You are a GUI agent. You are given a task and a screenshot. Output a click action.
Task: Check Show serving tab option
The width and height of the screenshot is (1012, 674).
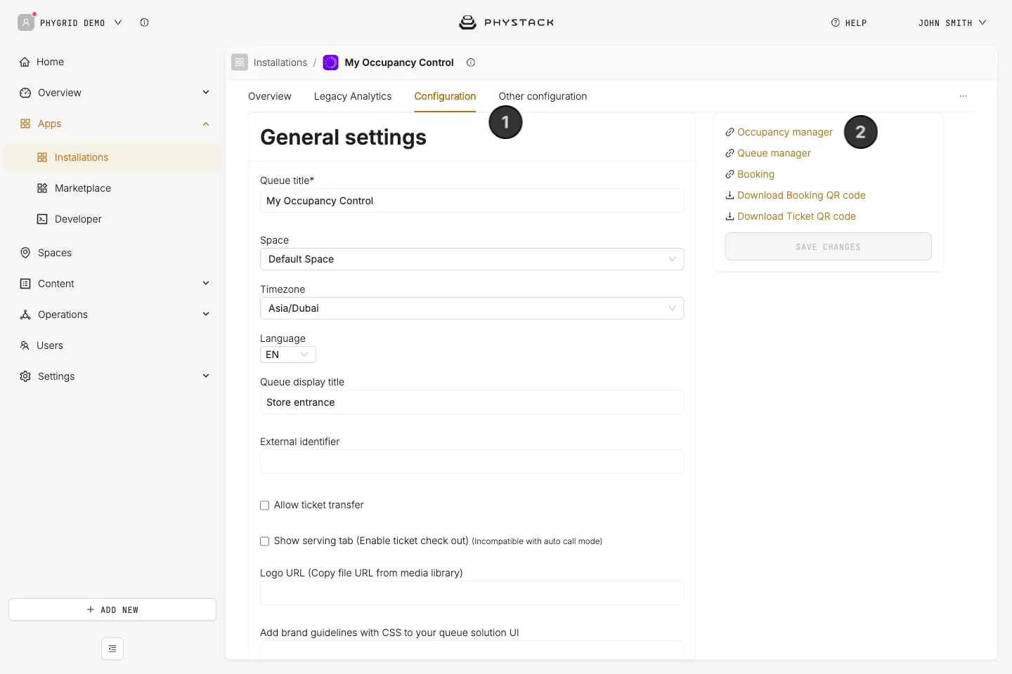click(x=265, y=541)
